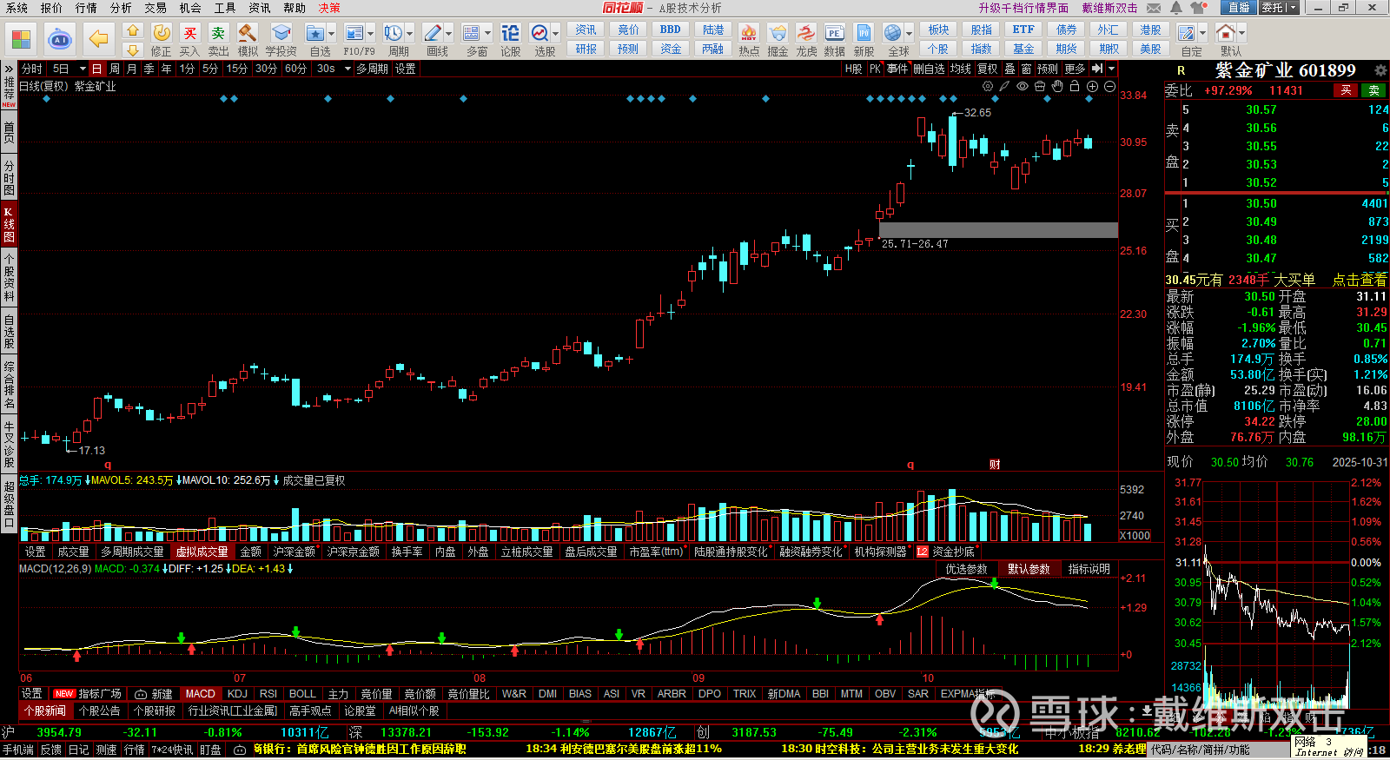This screenshot has height=760, width=1390.
Task: Click the red 买 button beside 委比
Action: 1346,90
